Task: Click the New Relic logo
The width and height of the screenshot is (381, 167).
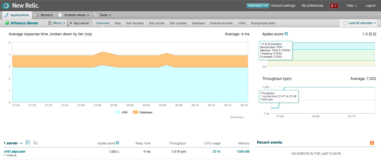Action: (x=21, y=5)
